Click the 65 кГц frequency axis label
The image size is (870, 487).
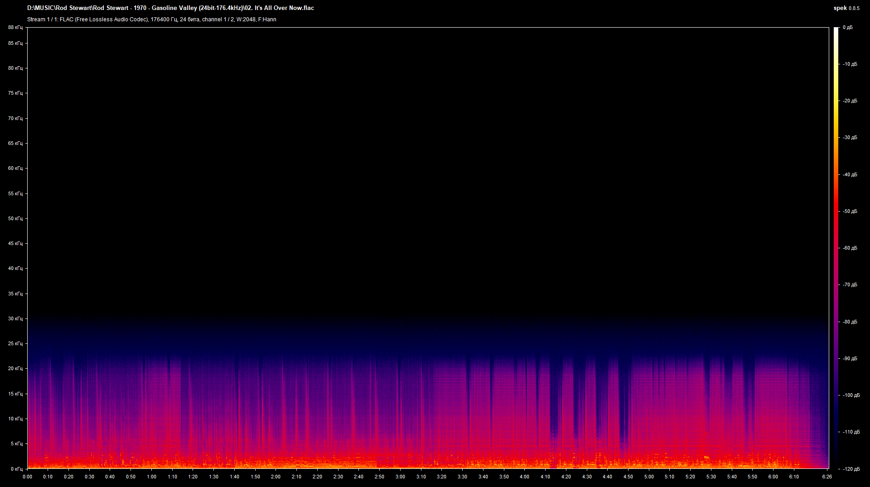[15, 143]
